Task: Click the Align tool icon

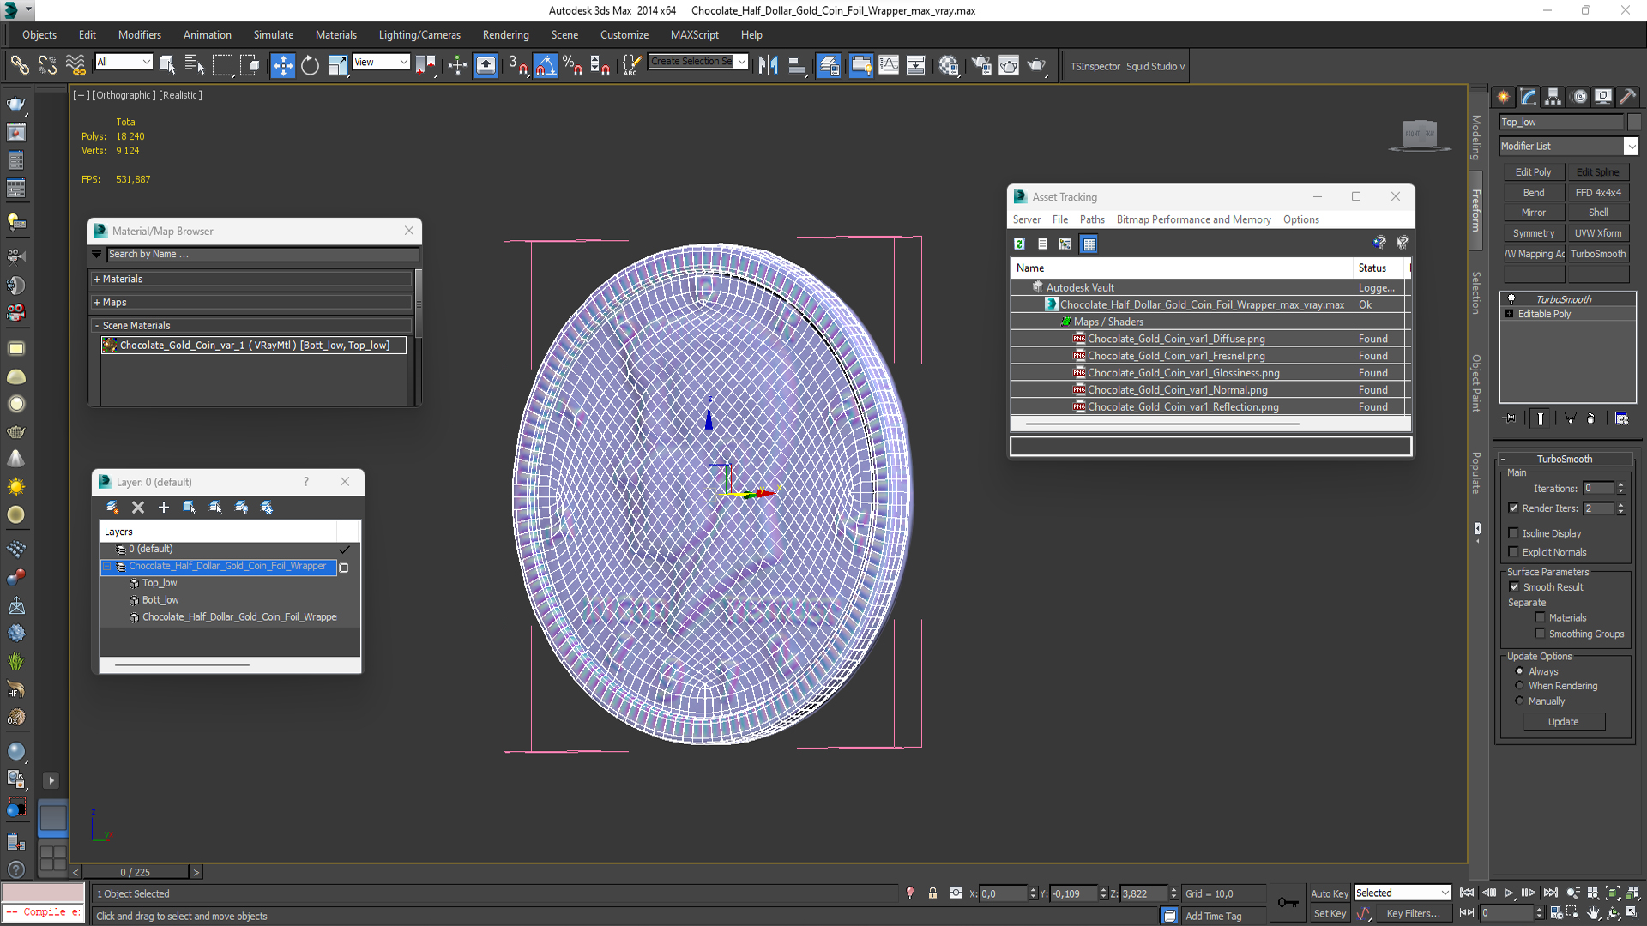Action: [x=797, y=65]
